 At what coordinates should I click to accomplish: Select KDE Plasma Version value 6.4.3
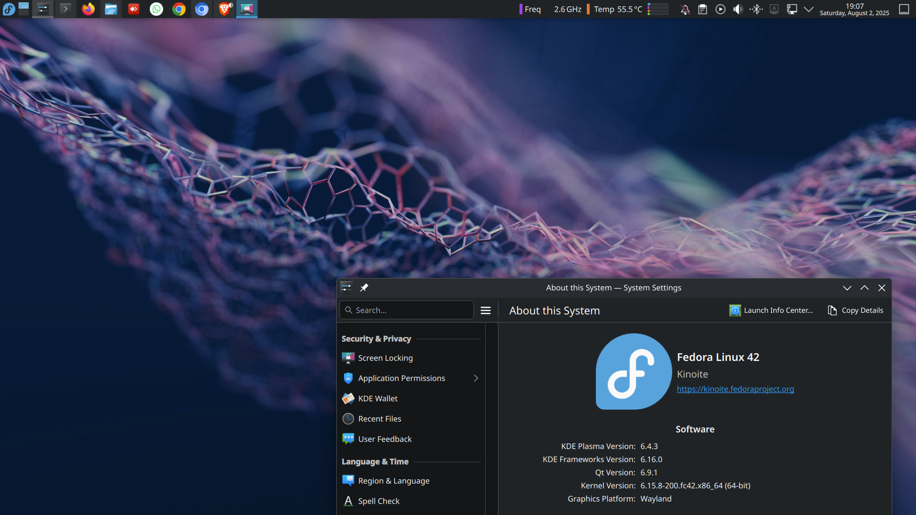(x=649, y=446)
